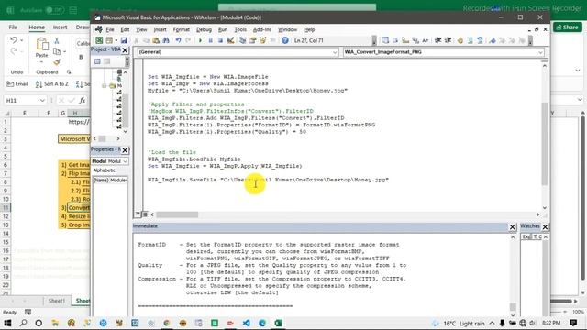Run the macro with the Run Sub icon
The image size is (587, 330).
pos(200,40)
